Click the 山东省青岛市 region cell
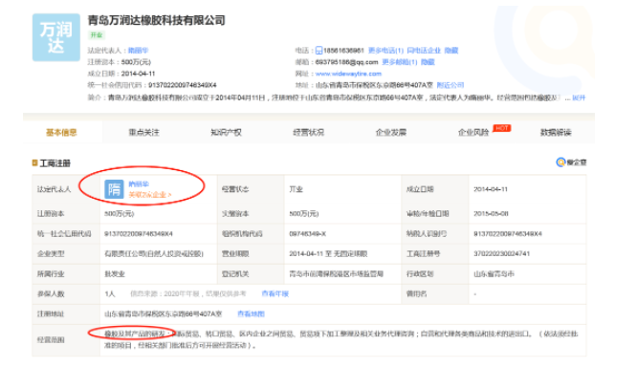637x367 pixels. click(x=494, y=274)
